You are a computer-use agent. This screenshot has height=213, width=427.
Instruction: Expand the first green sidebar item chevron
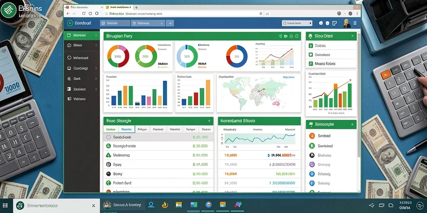(x=96, y=35)
